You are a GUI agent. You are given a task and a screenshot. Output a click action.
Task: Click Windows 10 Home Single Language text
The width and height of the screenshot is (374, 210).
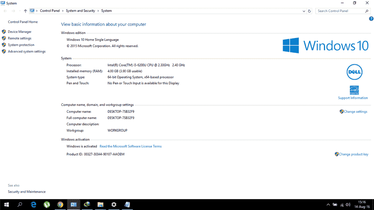92,39
